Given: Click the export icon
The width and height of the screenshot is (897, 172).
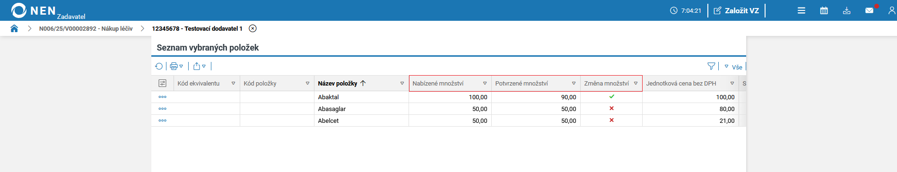Looking at the screenshot, I should 197,67.
